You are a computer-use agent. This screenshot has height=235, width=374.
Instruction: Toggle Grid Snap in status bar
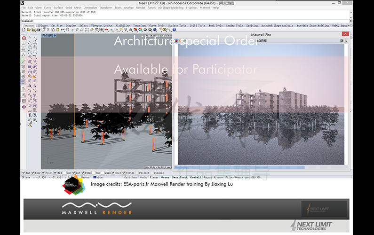130,177
